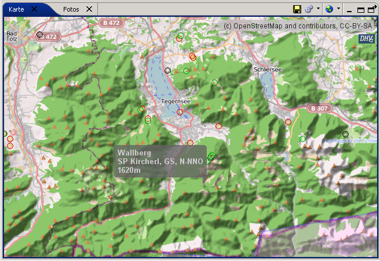Image resolution: width=380 pixels, height=261 pixels.
Task: Click the Tegernsee place label
Action: click(x=176, y=101)
